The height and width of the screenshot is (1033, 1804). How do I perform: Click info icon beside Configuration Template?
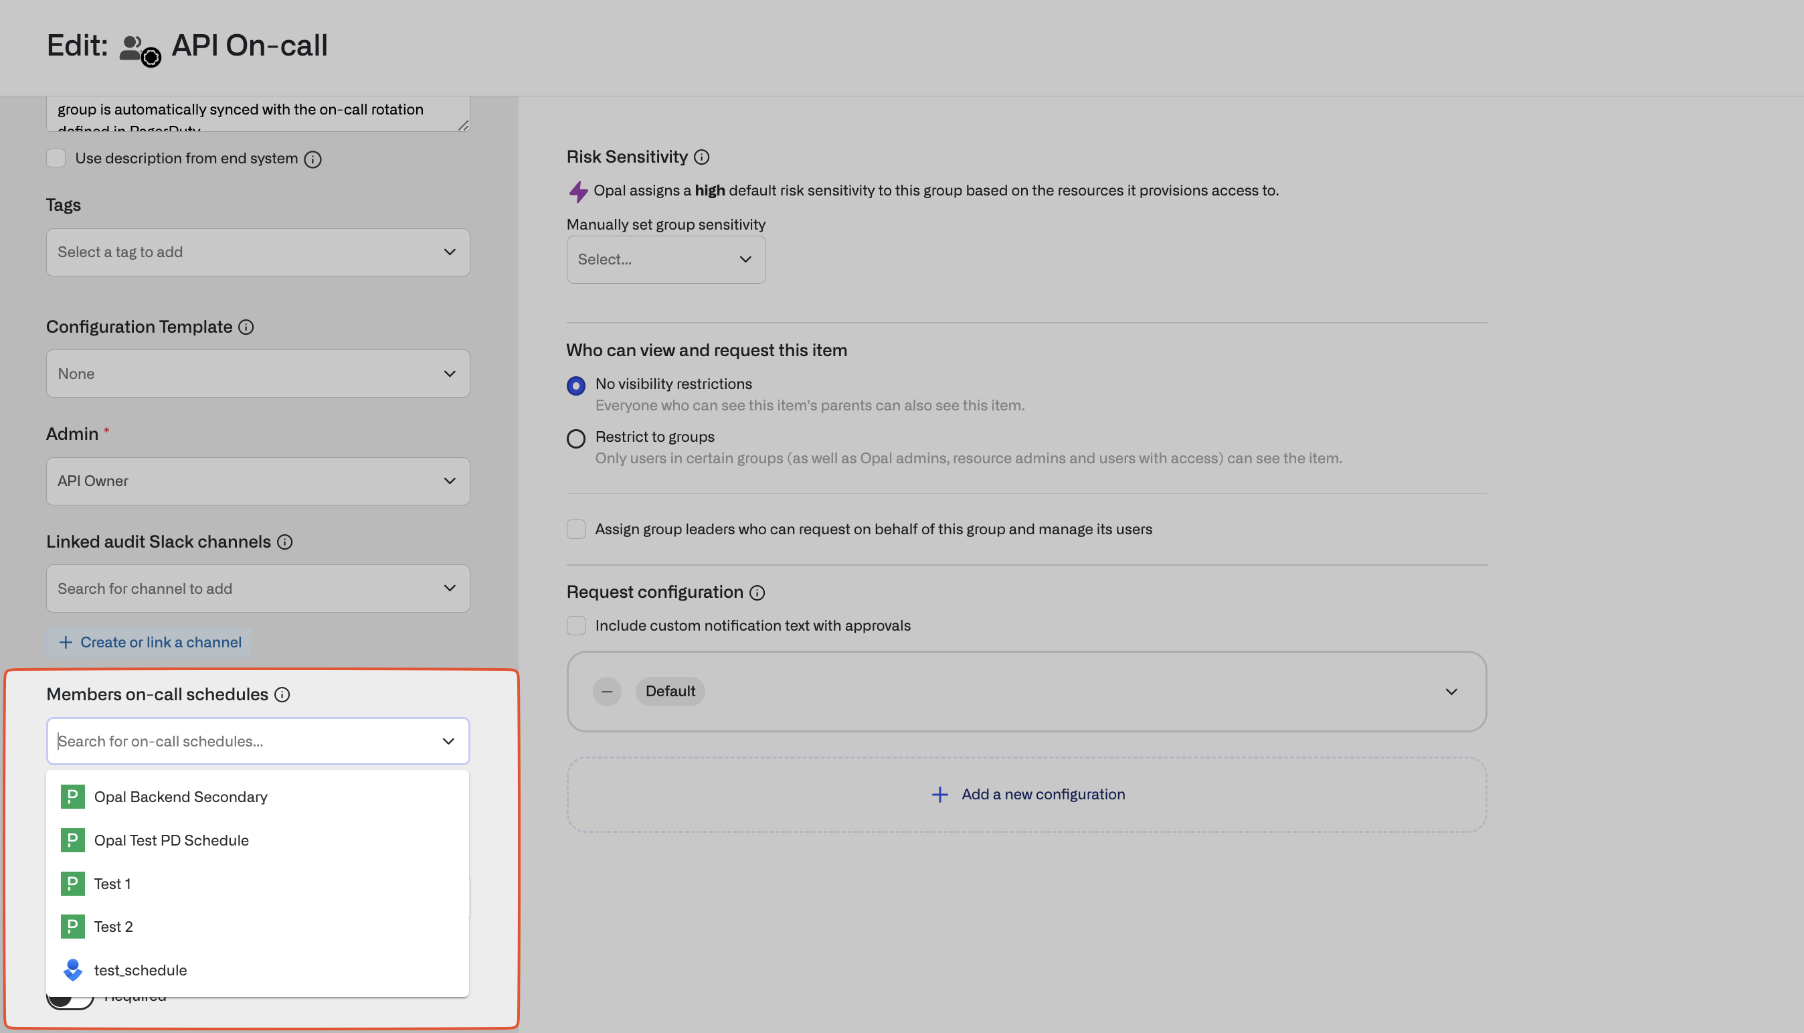(x=246, y=327)
